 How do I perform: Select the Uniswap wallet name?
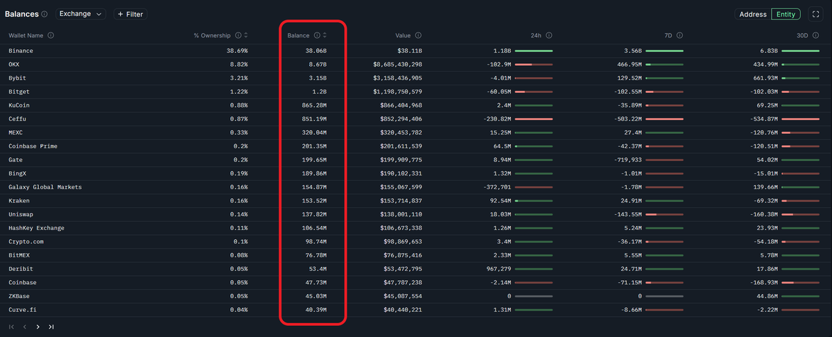click(21, 214)
